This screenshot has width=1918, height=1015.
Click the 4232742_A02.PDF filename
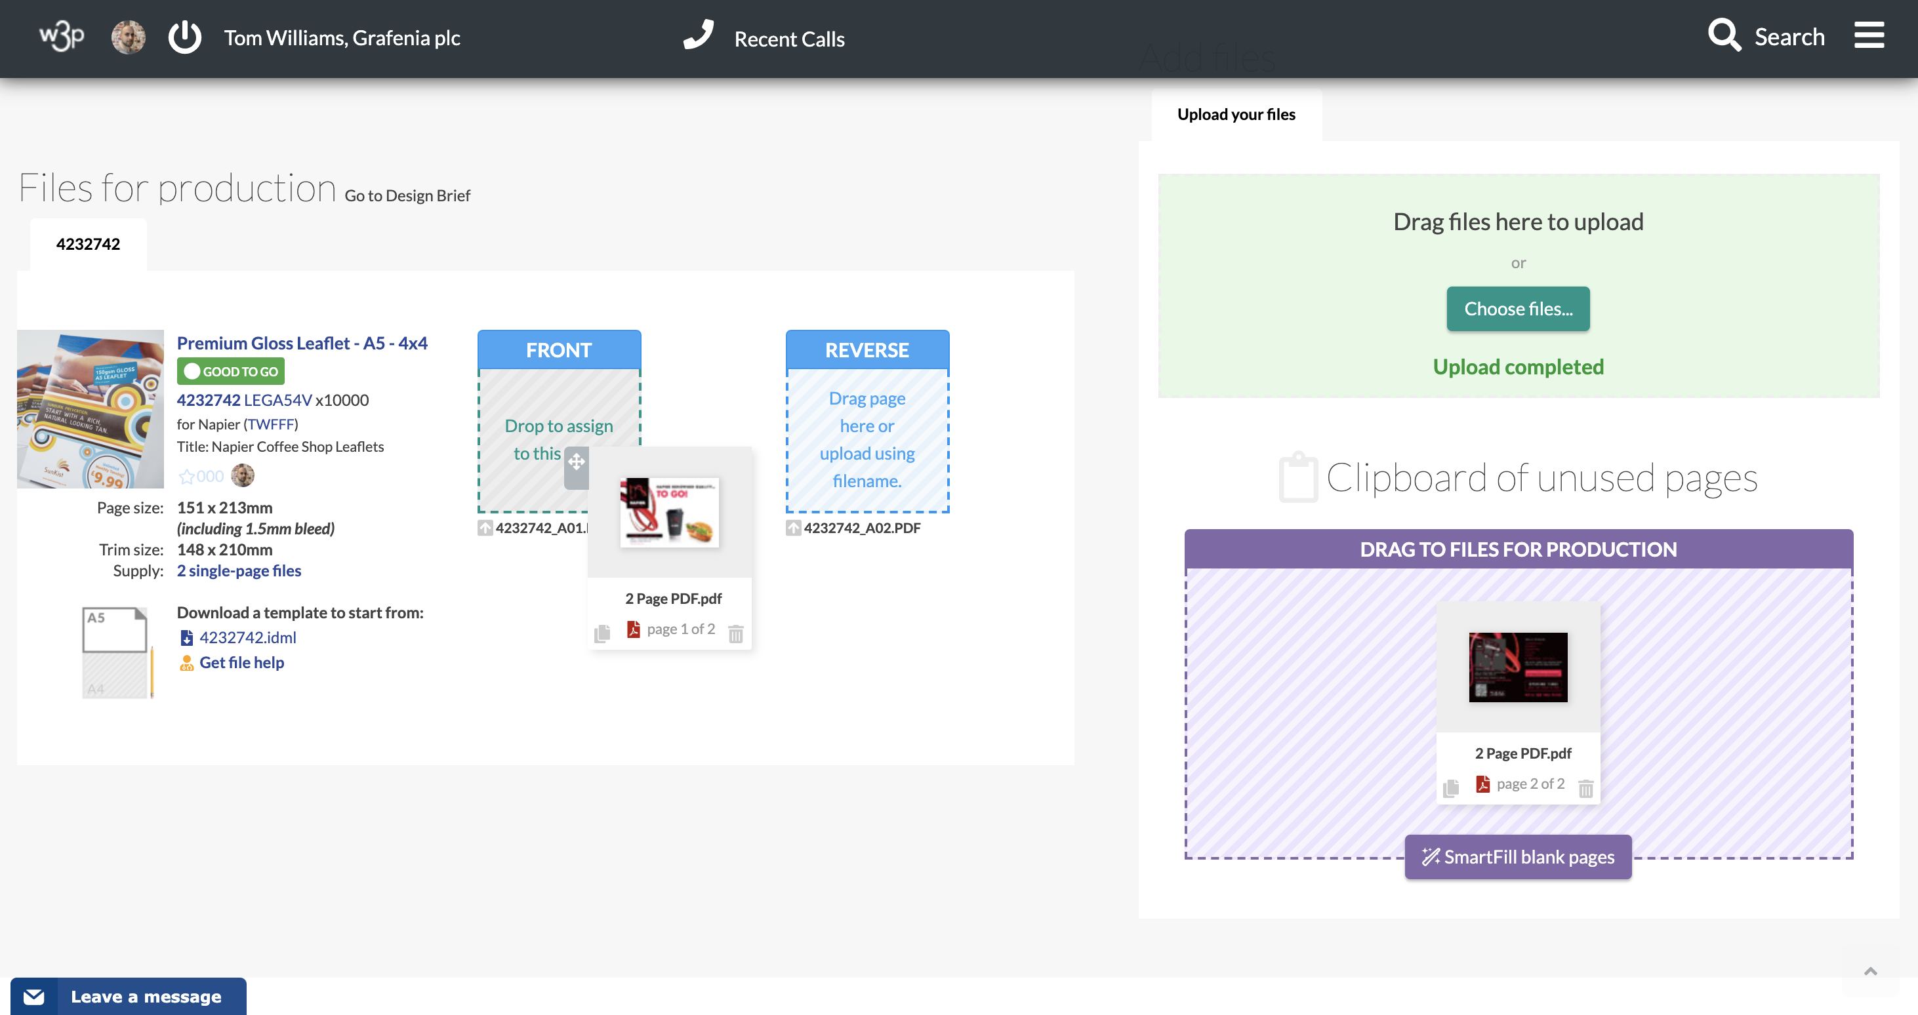(x=862, y=528)
